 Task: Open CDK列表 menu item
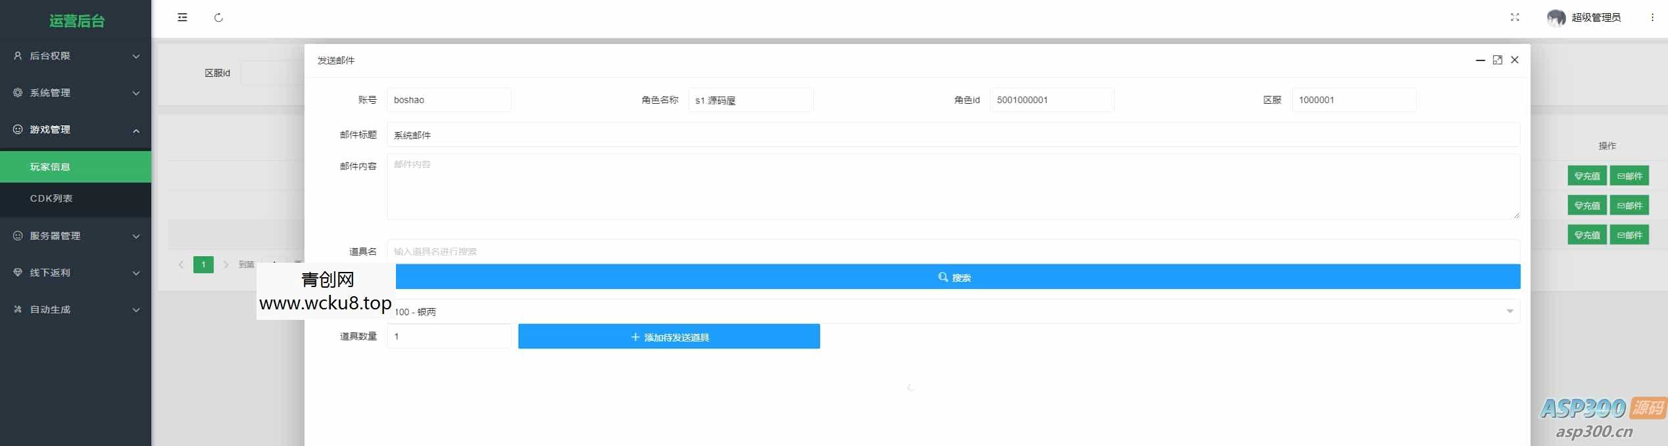pyautogui.click(x=76, y=198)
